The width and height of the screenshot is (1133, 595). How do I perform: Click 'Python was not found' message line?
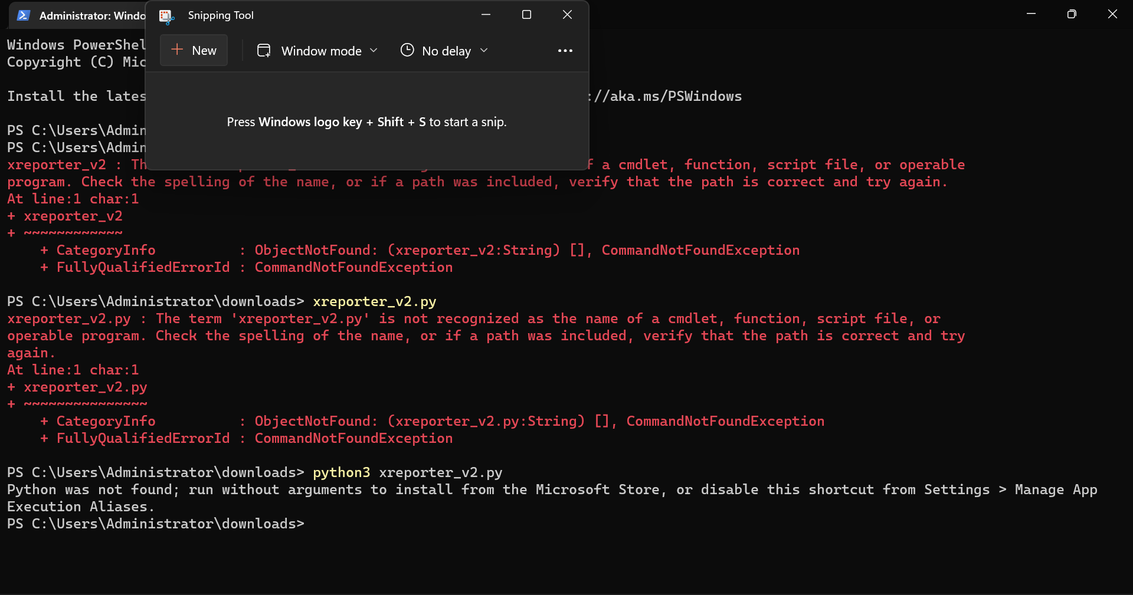click(x=552, y=490)
